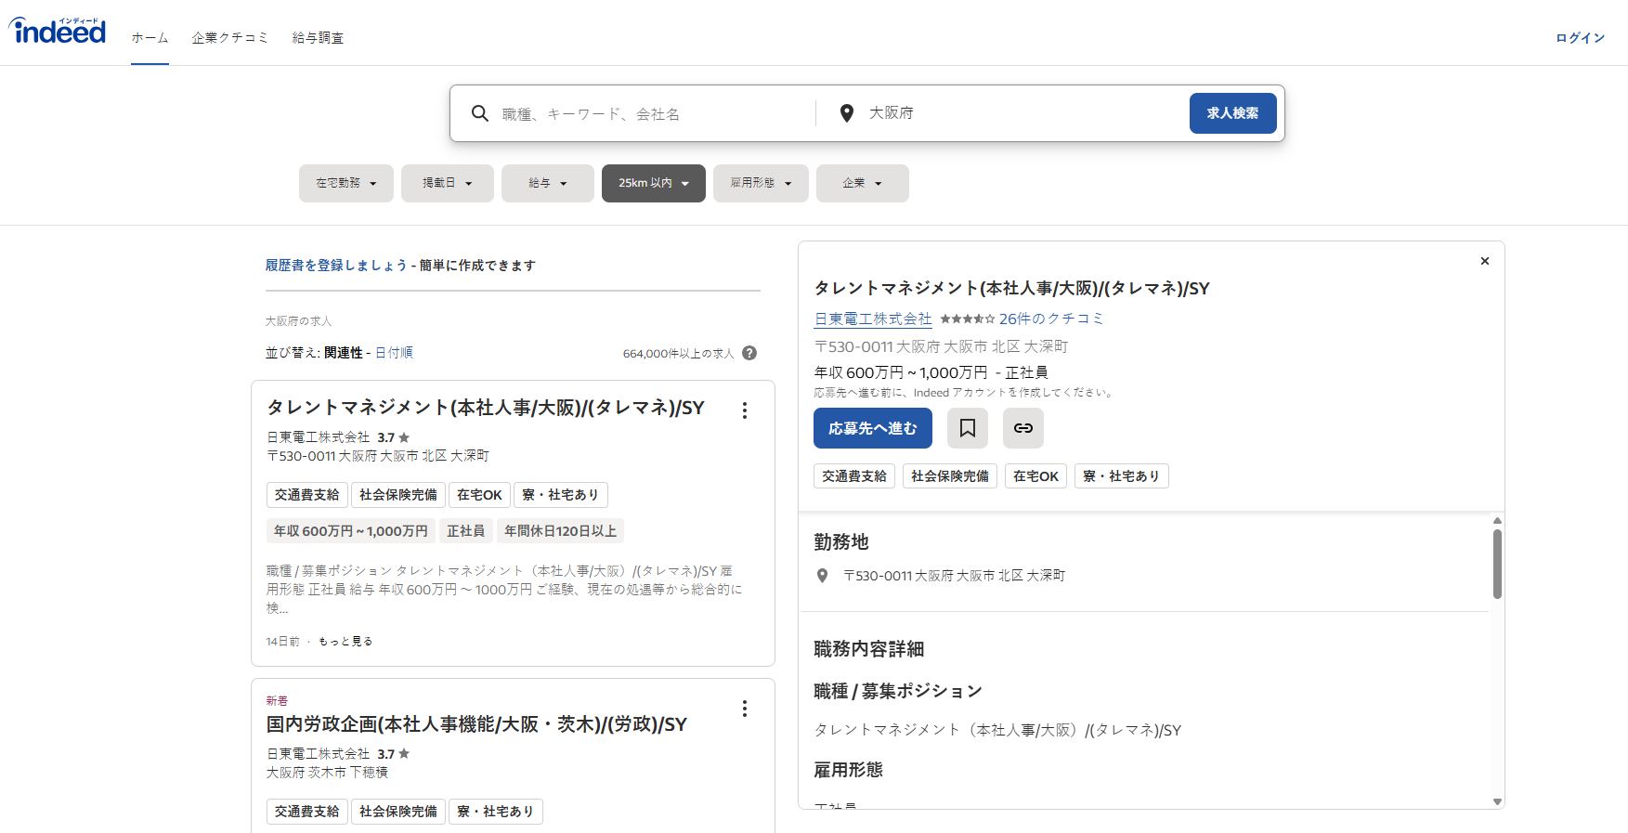Open the 給与調査 tab
This screenshot has height=833, width=1628.
coord(318,38)
